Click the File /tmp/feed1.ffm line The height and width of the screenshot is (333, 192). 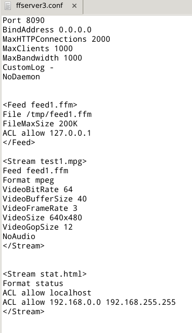47,114
